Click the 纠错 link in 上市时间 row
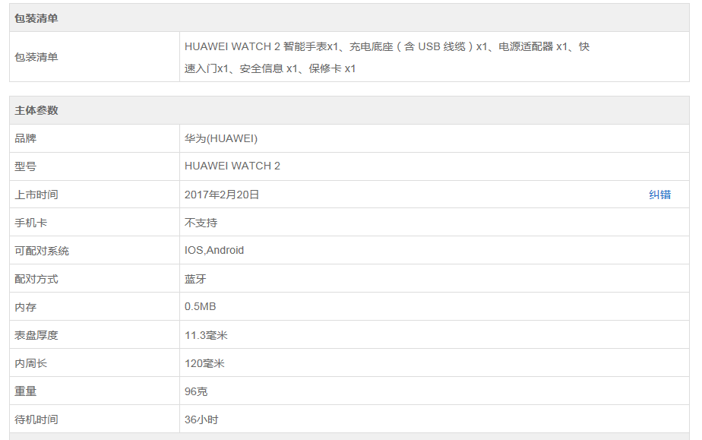Image resolution: width=702 pixels, height=440 pixels. click(659, 195)
